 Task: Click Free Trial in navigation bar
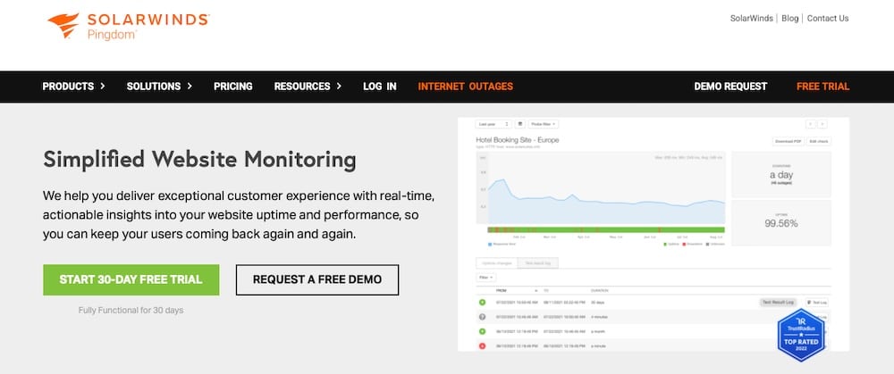(x=822, y=87)
